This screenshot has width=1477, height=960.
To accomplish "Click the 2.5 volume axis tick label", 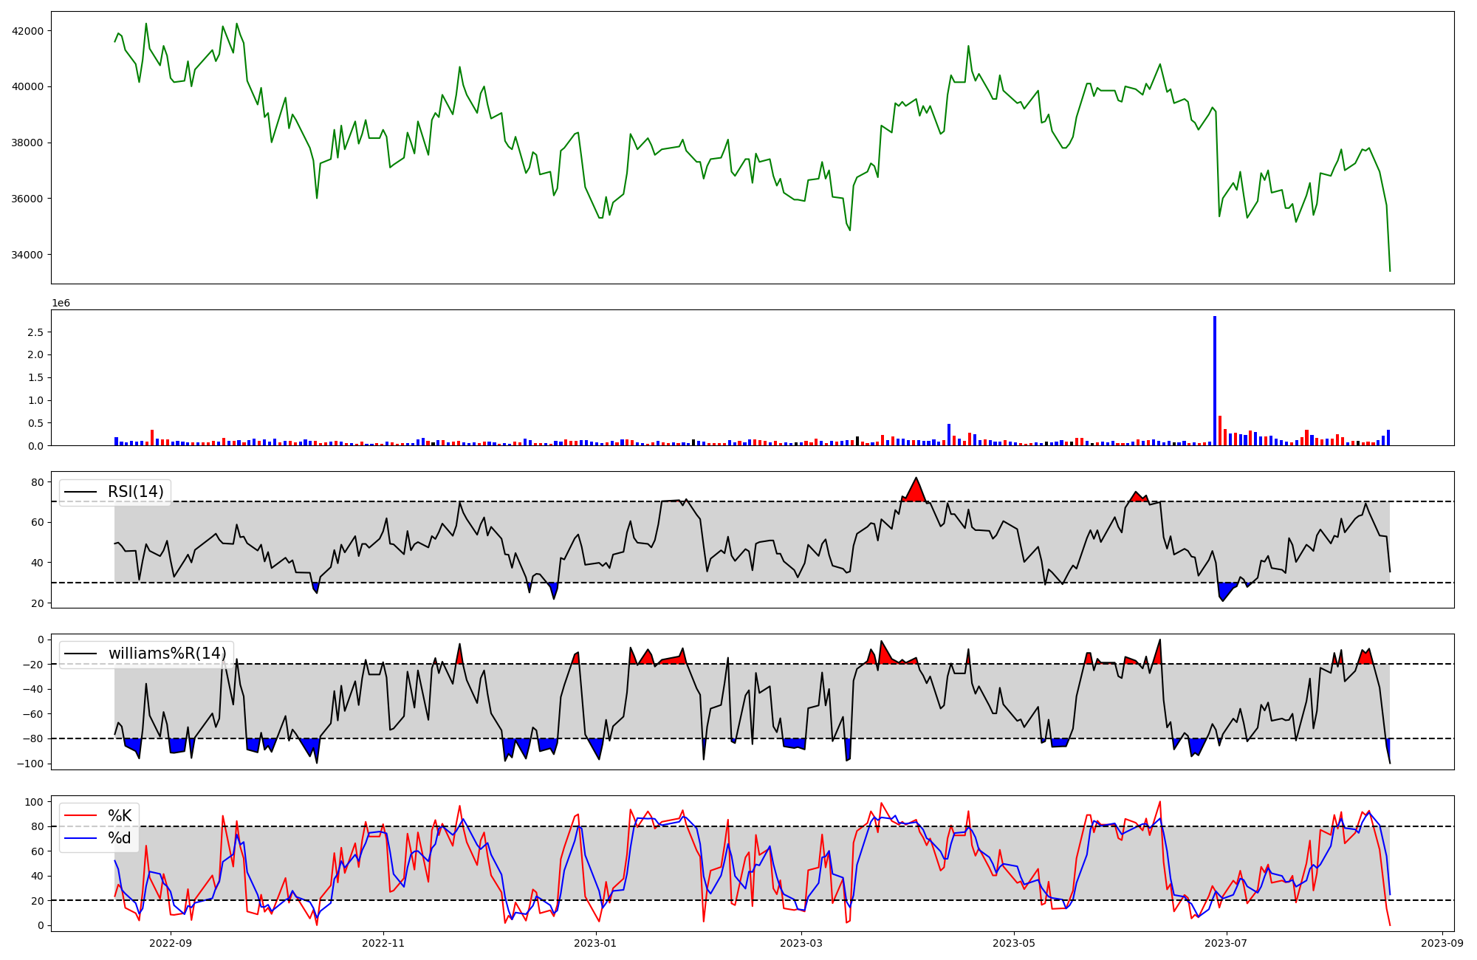I will pyautogui.click(x=35, y=332).
